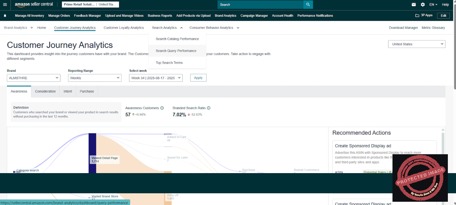Open the Prime Retail Solutions account switcher
456x205 pixels.
coord(90,5)
